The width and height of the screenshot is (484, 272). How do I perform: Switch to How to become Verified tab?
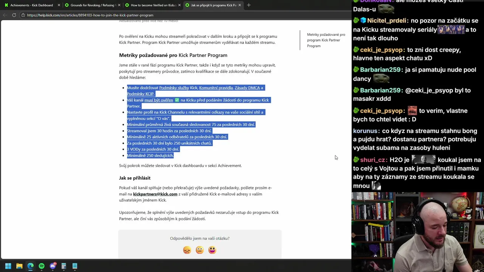[153, 5]
